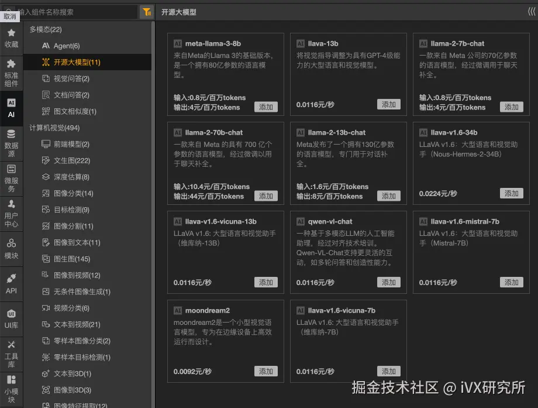538x408 pixels.
Task: Add the llava-13b model
Action: click(389, 104)
